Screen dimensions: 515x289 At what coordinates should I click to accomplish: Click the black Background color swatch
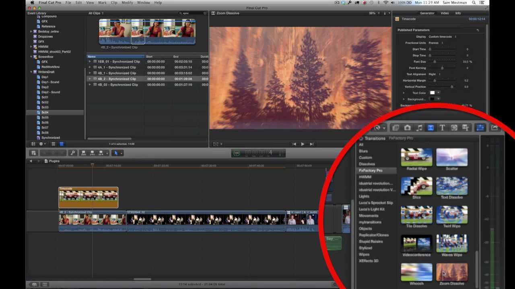(433, 99)
